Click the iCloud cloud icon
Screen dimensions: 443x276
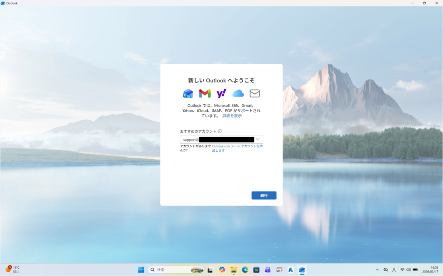(x=238, y=94)
